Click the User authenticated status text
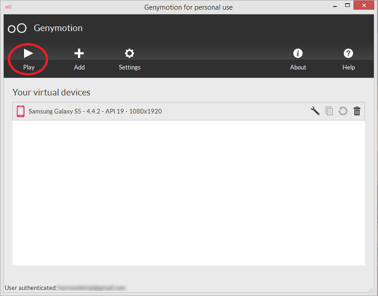 point(31,288)
